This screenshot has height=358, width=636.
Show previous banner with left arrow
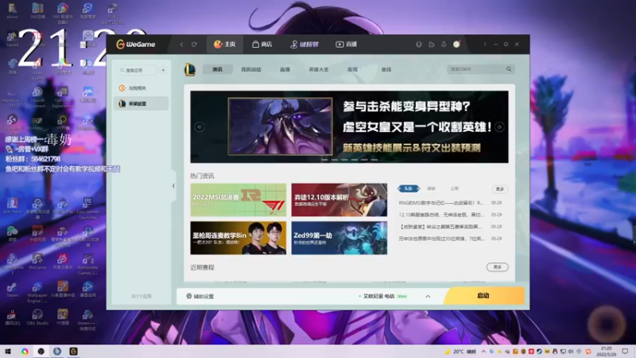pyautogui.click(x=200, y=127)
